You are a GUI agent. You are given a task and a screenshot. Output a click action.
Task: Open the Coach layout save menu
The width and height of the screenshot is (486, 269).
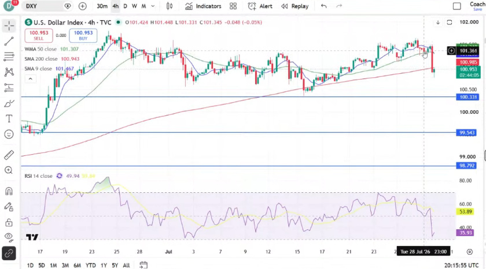477,6
